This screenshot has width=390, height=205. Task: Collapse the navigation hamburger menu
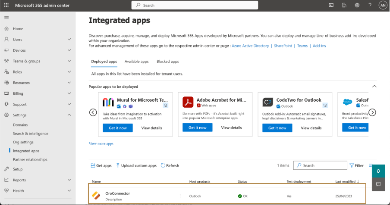6,18
